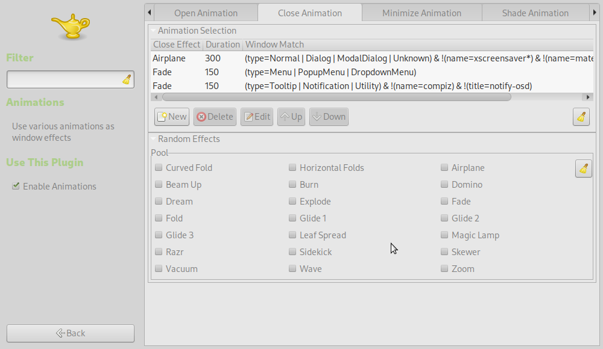Enable the Burn random effect
603x349 pixels.
pos(292,185)
